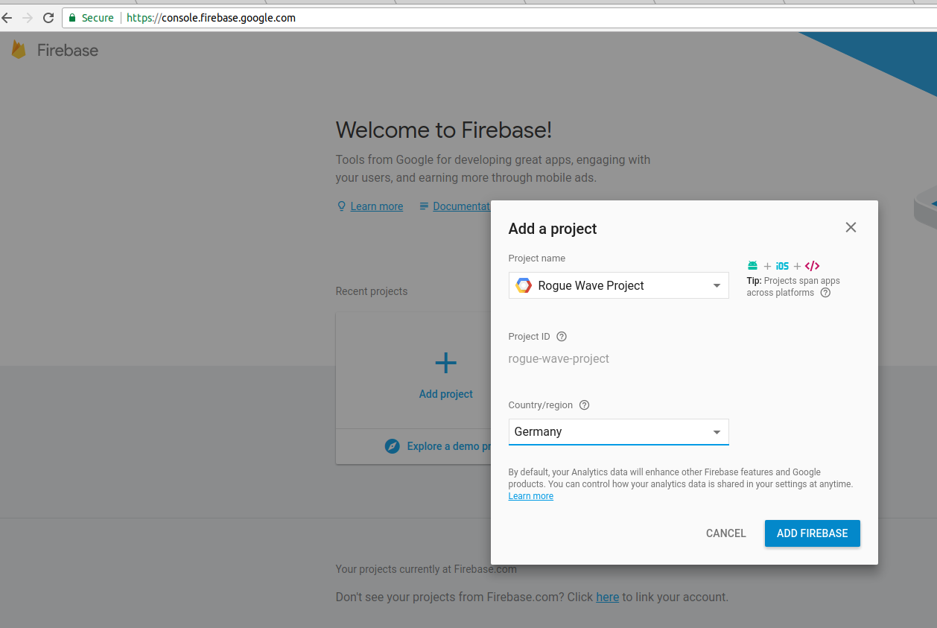The width and height of the screenshot is (937, 628).
Task: Close the Add a project dialog
Action: [x=851, y=227]
